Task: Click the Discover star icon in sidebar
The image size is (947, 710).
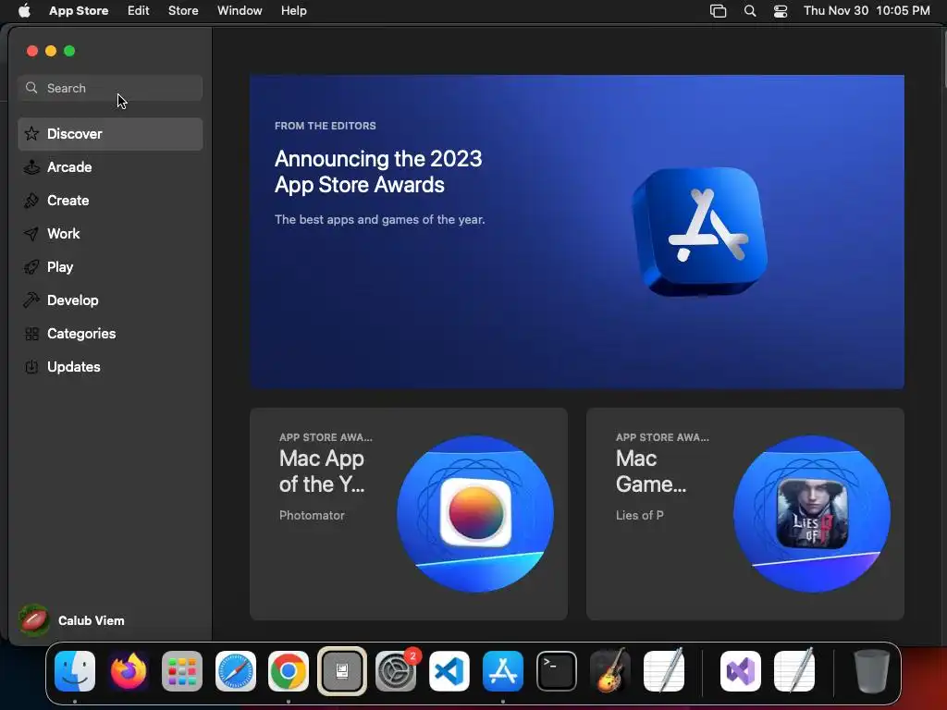Action: click(31, 133)
